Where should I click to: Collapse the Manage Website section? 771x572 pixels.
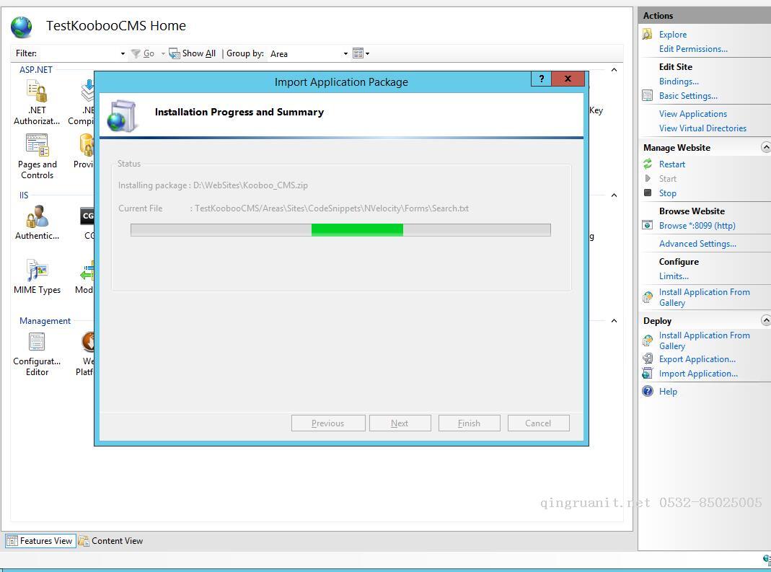tap(766, 147)
